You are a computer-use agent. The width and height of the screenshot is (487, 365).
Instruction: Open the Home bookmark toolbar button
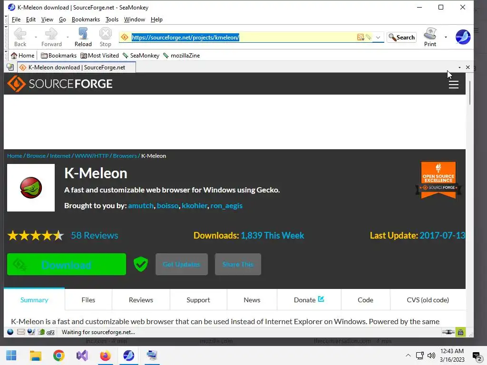click(x=22, y=56)
